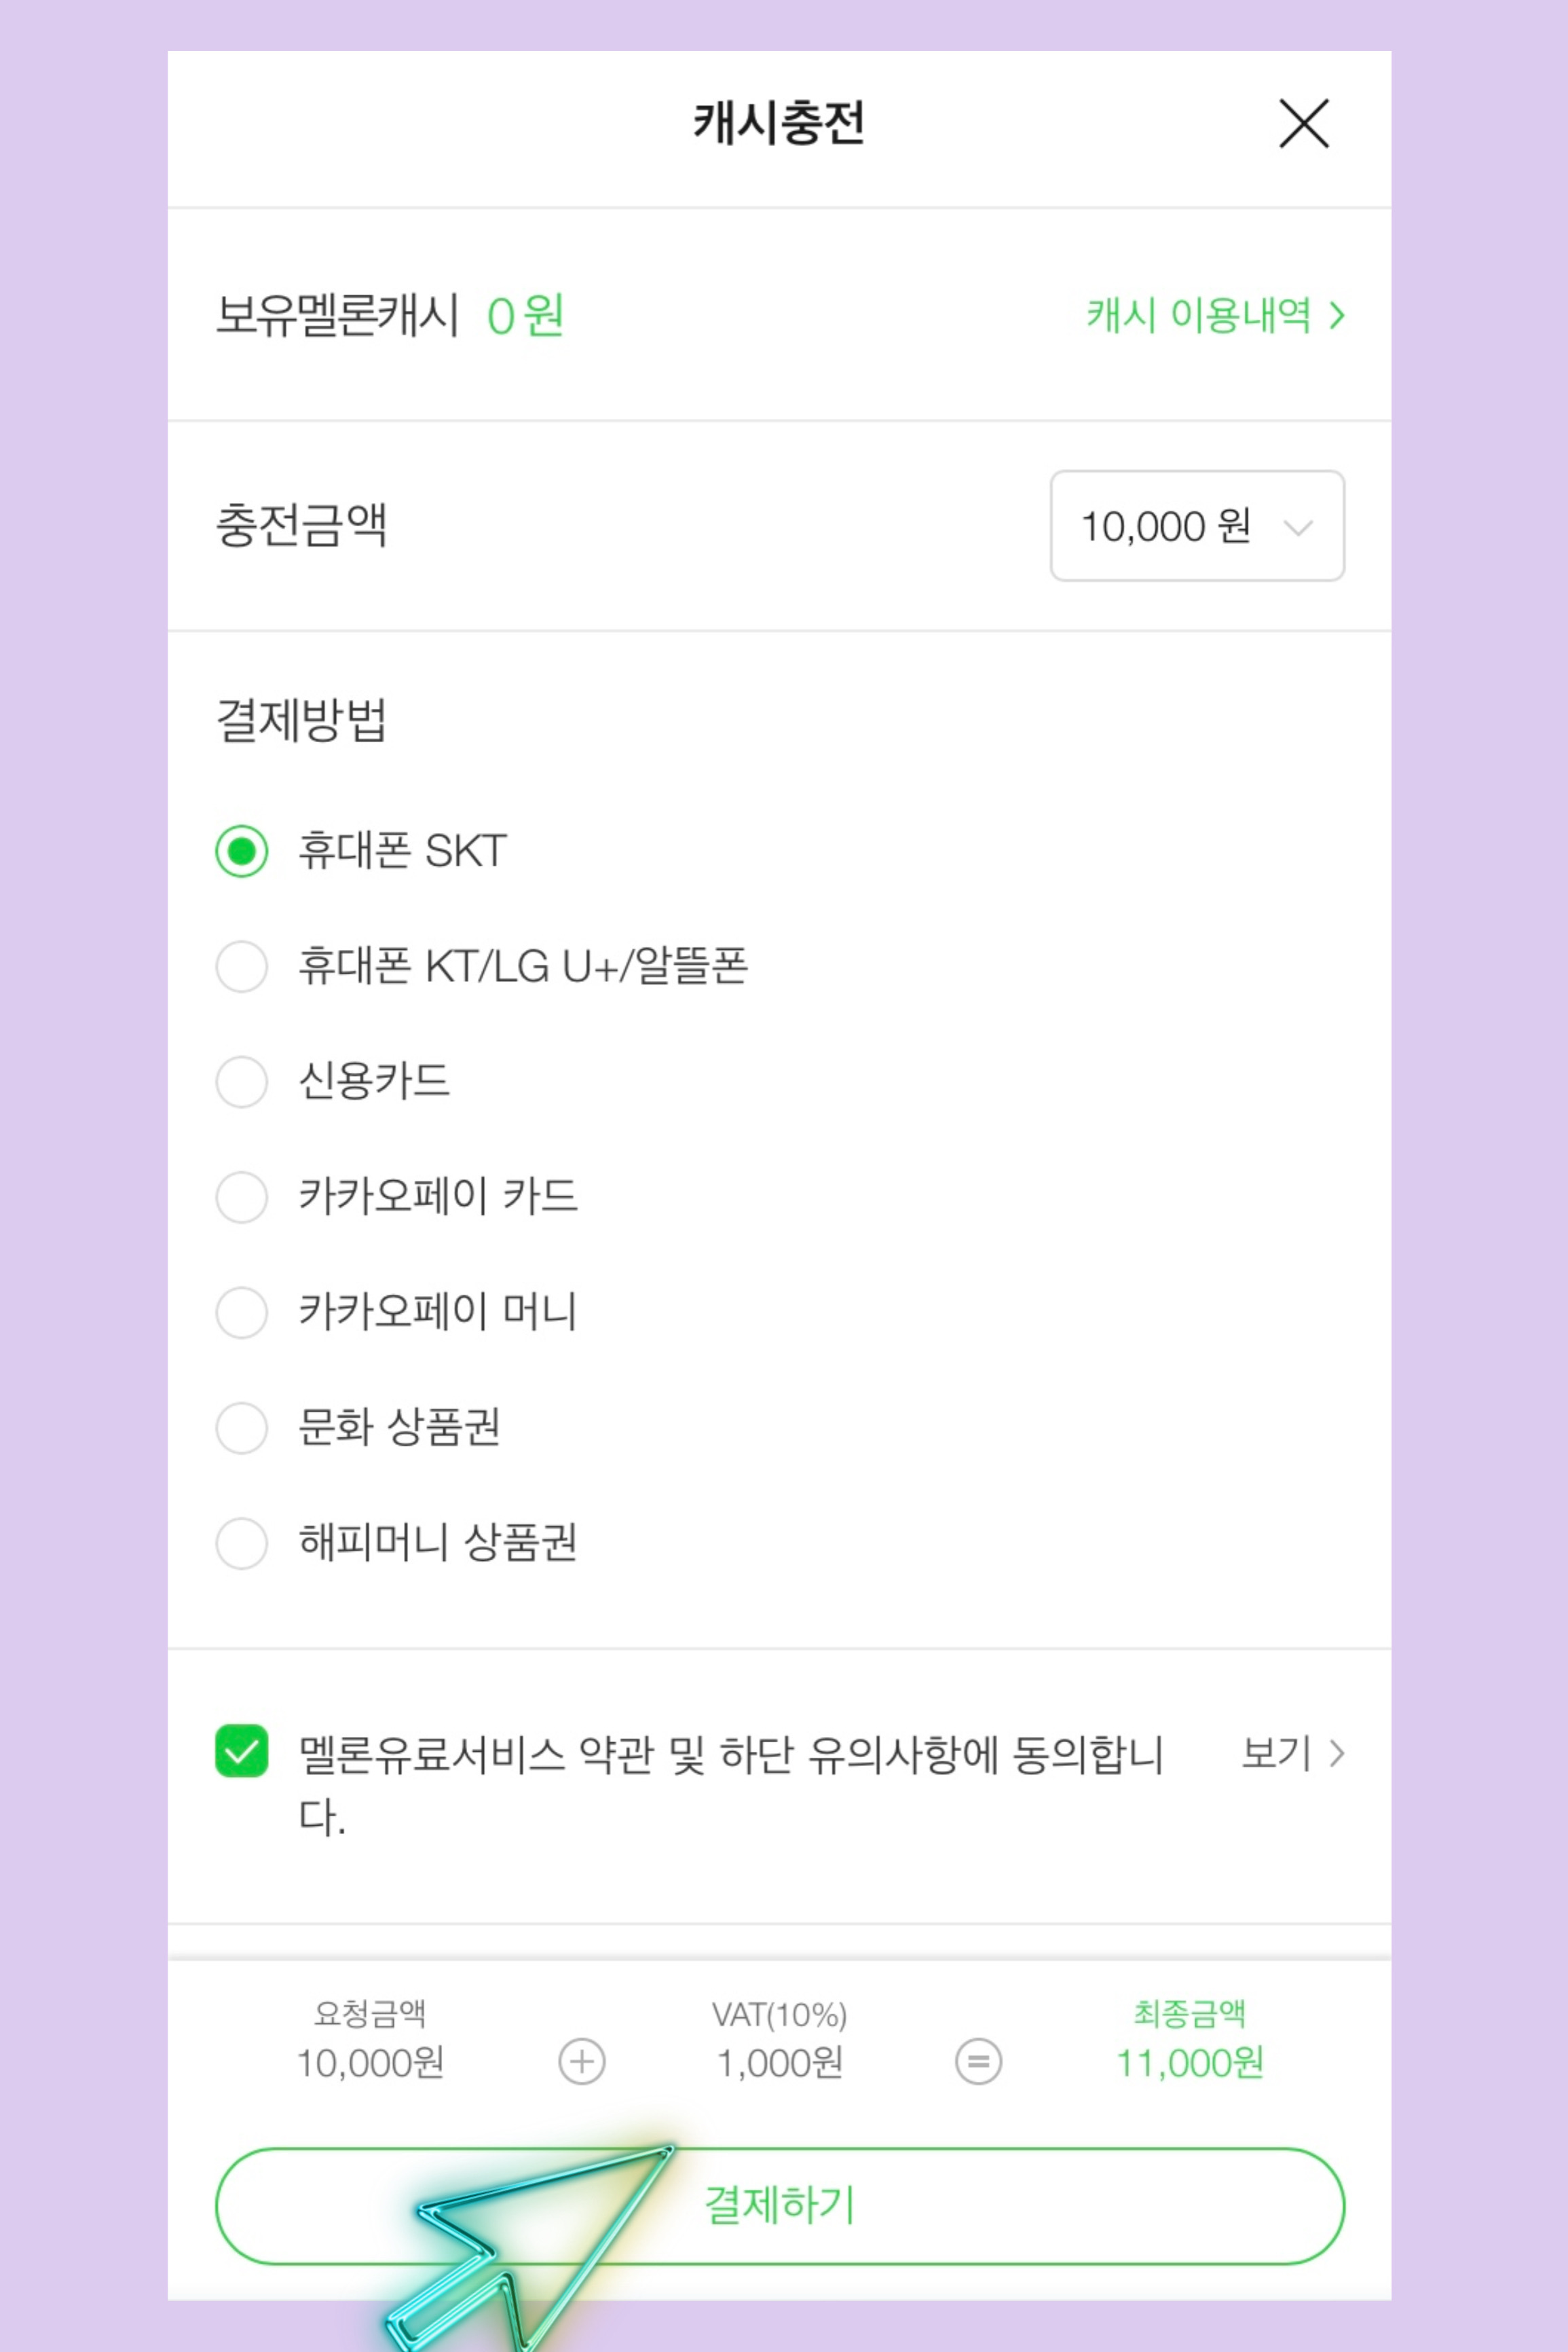
Task: Select 휴대폰 KT/LG U+/알뜰폰 payment option
Action: coord(242,967)
